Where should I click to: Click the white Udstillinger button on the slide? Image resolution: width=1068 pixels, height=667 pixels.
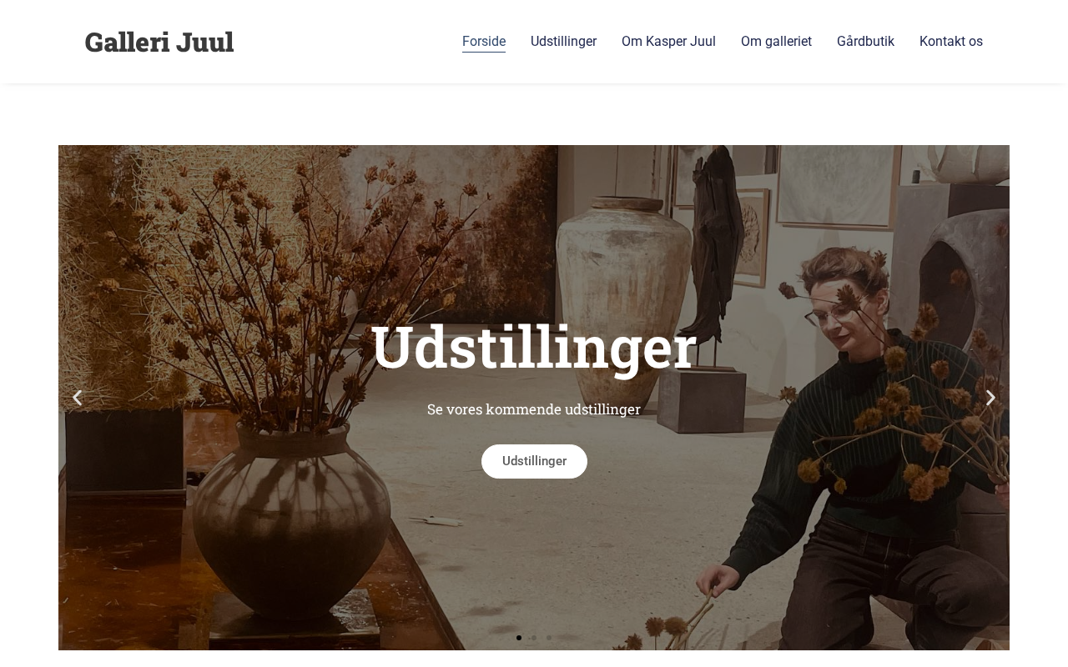(x=534, y=461)
